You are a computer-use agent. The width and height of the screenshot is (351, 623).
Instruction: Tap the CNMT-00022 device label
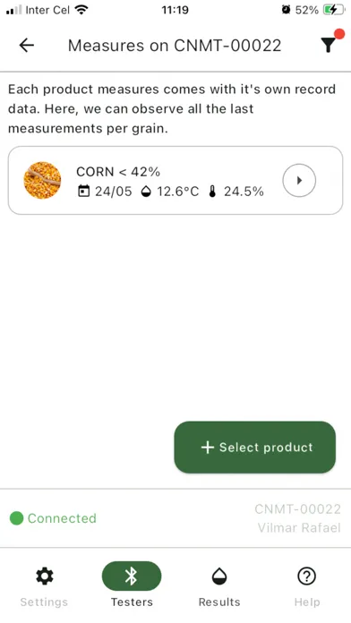pyautogui.click(x=298, y=509)
